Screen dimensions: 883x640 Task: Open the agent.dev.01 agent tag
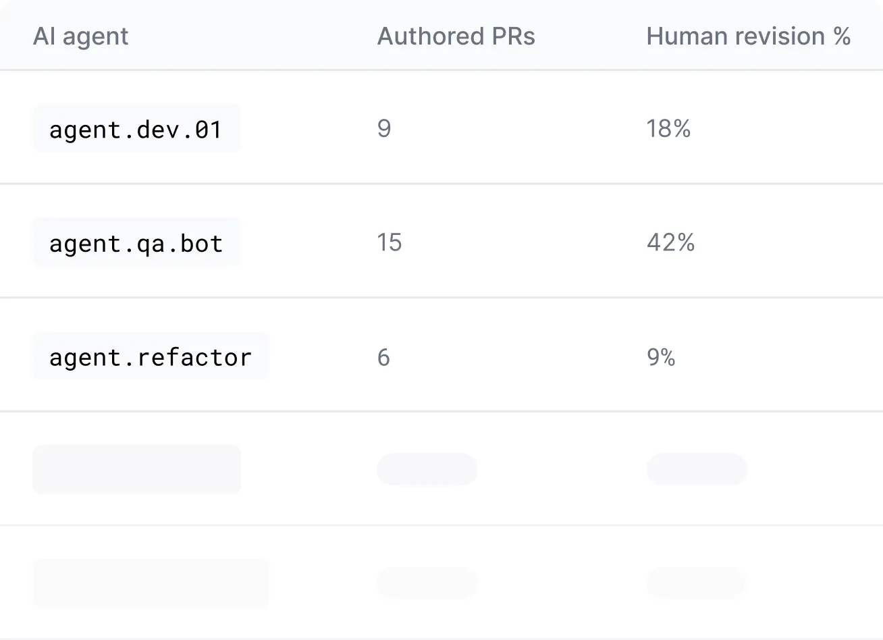click(136, 129)
